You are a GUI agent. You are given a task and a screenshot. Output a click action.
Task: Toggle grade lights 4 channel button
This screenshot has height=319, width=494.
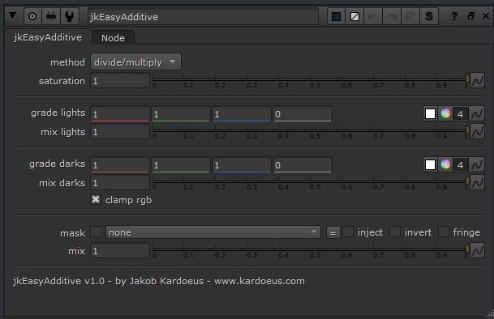[x=460, y=114]
